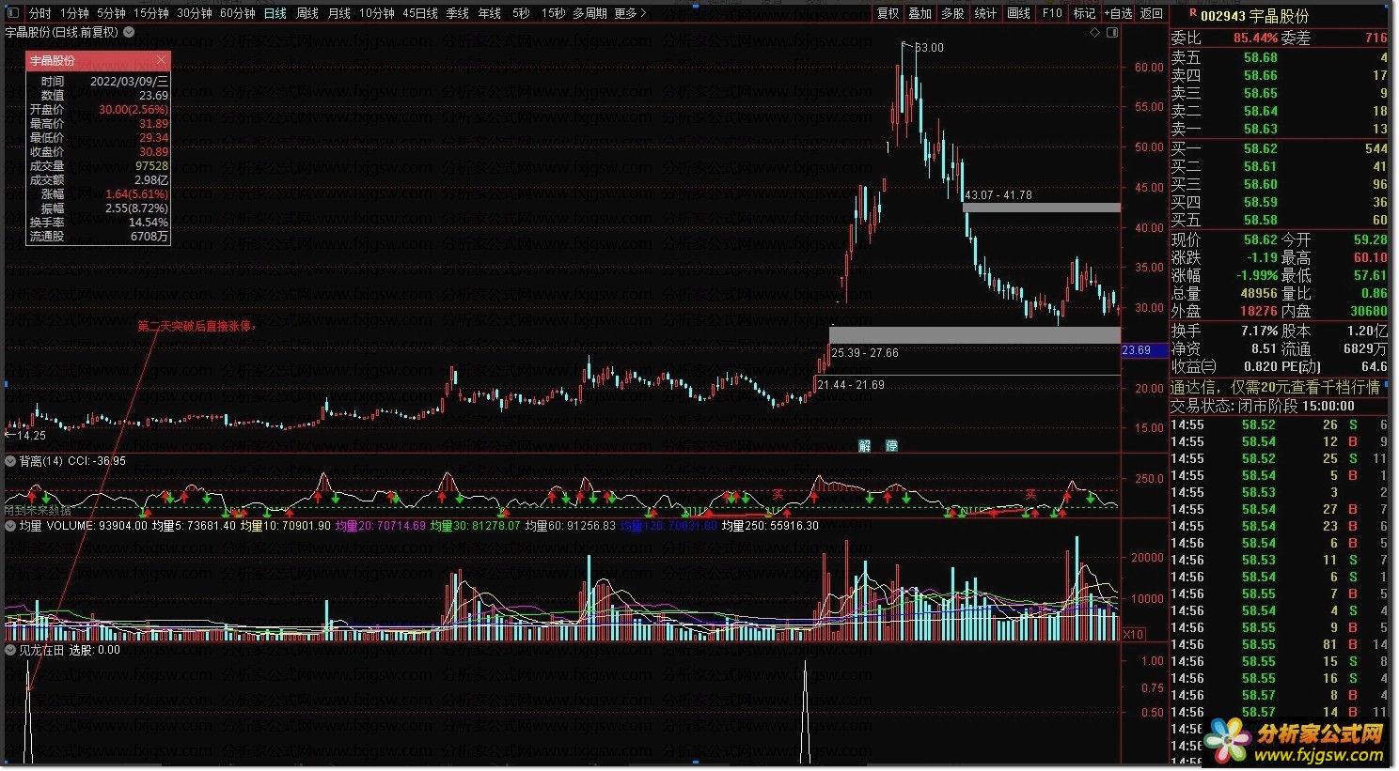Click the X10 volume scale label
Viewport: 1399px width, 771px height.
coord(1133,635)
